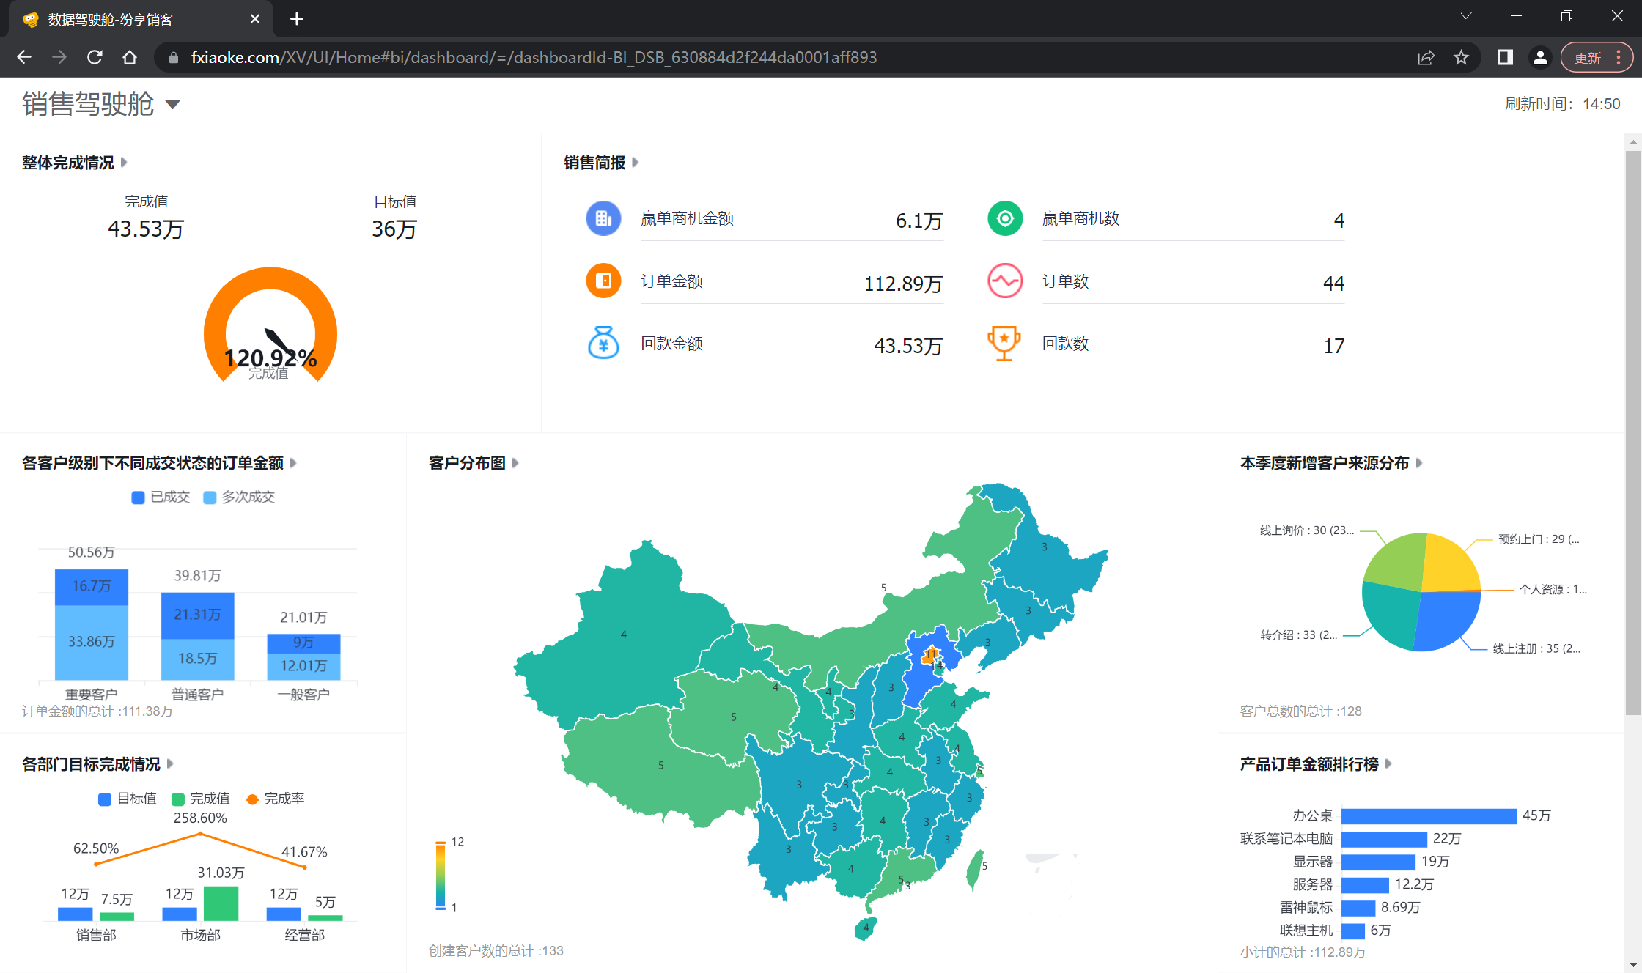Click the map color range slider
Viewport: 1642px width, 973px height.
click(x=441, y=876)
